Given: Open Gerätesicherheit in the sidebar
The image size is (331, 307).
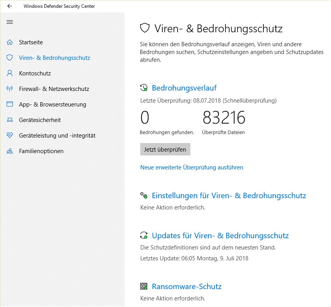Looking at the screenshot, I should [x=40, y=120].
